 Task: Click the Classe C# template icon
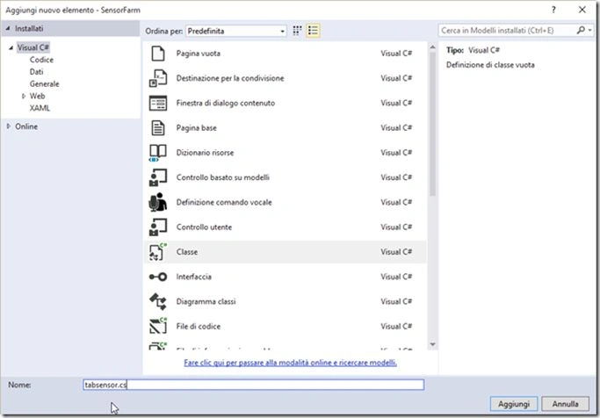point(157,252)
